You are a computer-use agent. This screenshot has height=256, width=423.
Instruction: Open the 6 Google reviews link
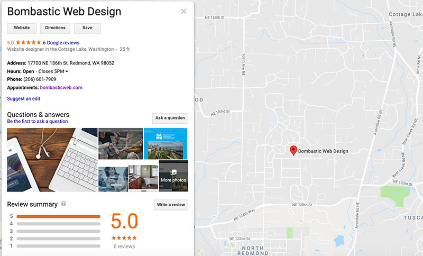click(x=61, y=43)
